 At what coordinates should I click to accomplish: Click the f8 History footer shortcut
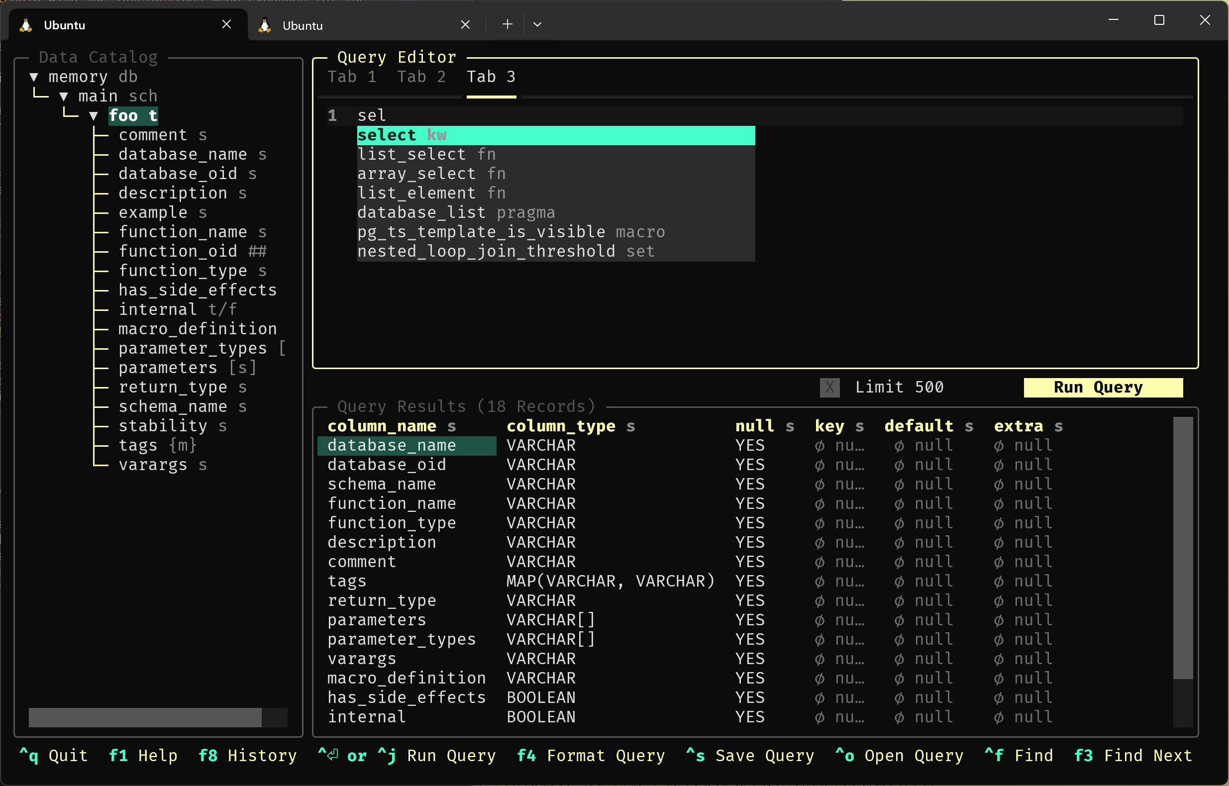(x=247, y=756)
